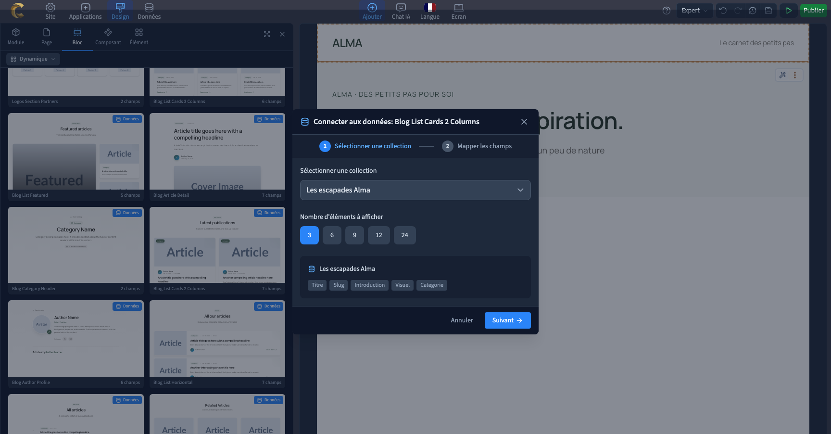Image resolution: width=831 pixels, height=434 pixels.
Task: Select 3 elements to display
Action: (309, 235)
